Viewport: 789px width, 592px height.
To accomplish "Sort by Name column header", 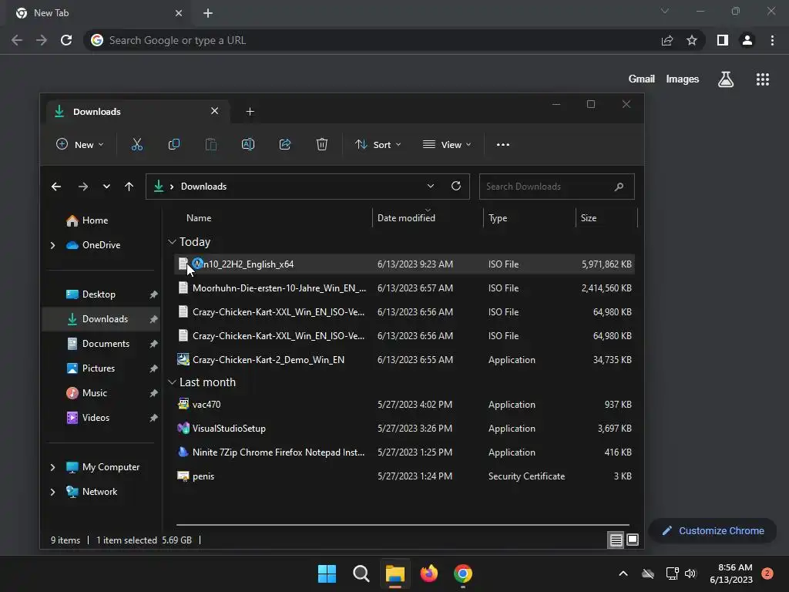I will (x=199, y=218).
